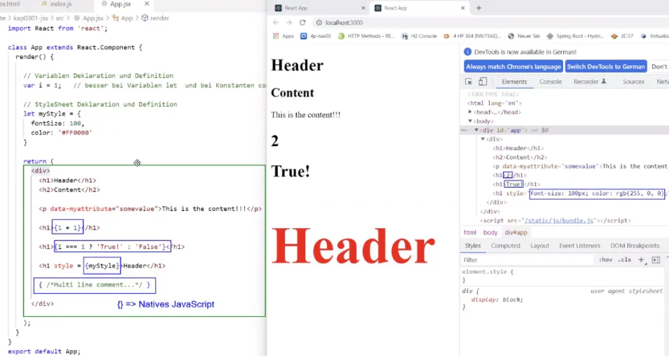Click the browser forward arrow
This screenshot has height=358, width=669.
[289, 23]
